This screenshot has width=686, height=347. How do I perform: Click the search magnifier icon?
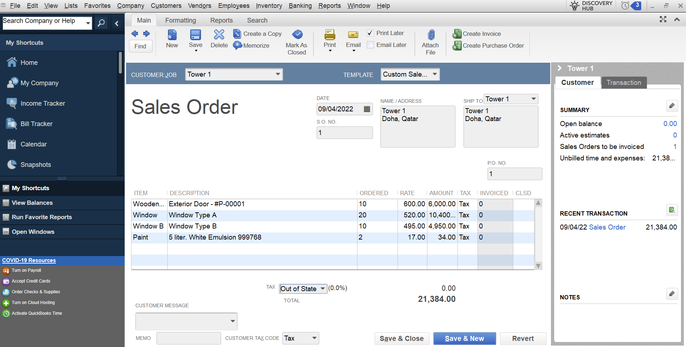click(101, 23)
